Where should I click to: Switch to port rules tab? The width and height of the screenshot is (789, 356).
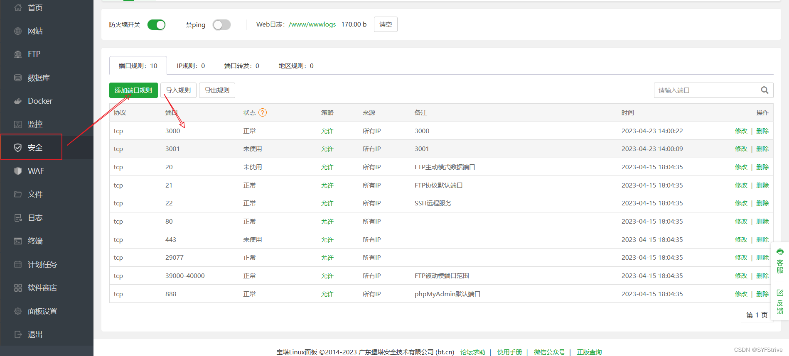(x=138, y=66)
